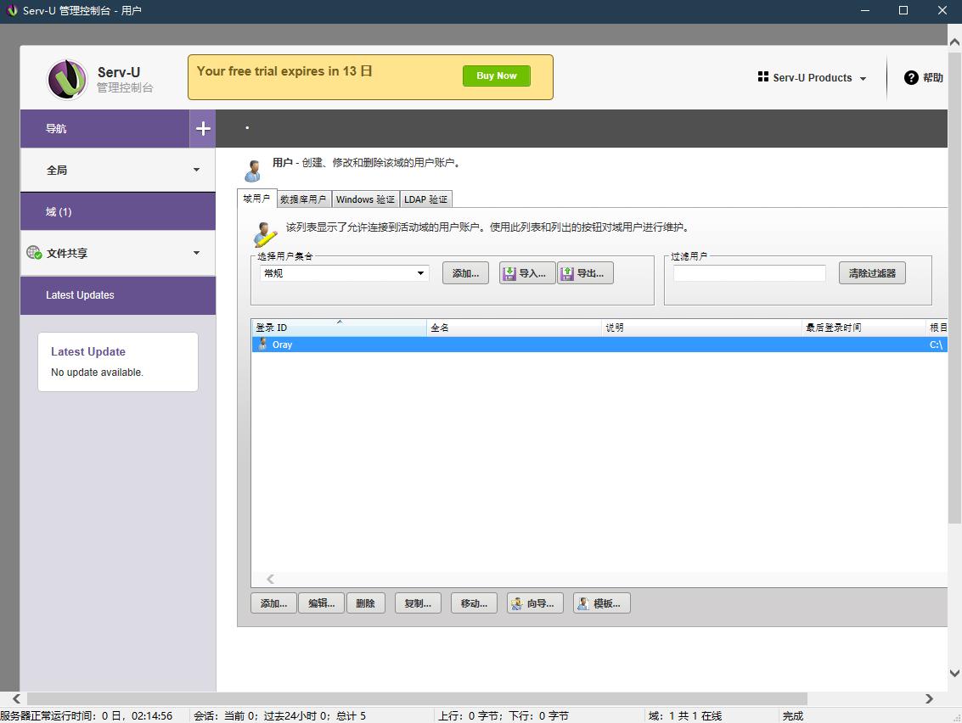The image size is (962, 723).
Task: Select the LDAP 验证 tab
Action: click(425, 199)
